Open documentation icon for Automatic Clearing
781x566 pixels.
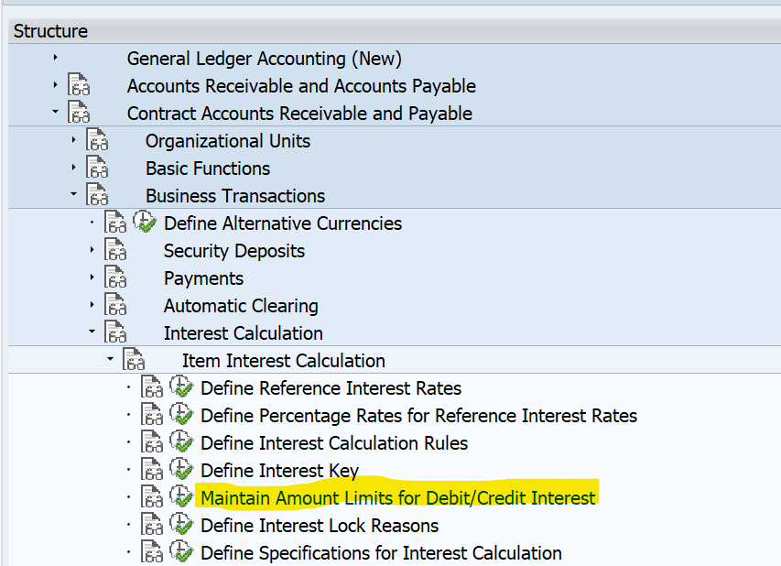(x=115, y=303)
